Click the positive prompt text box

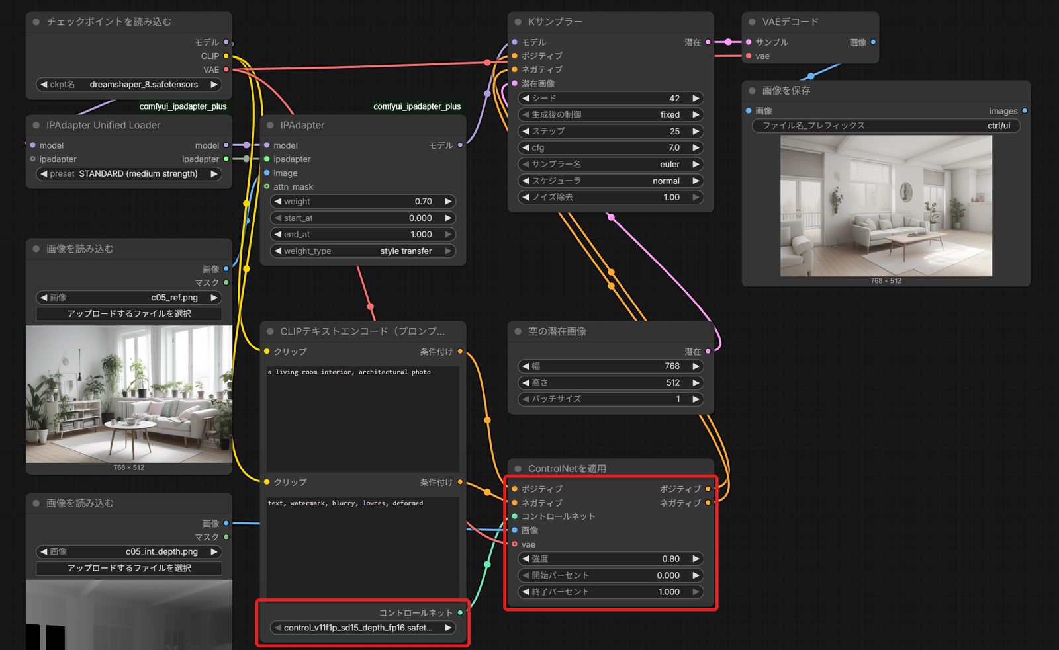[363, 418]
